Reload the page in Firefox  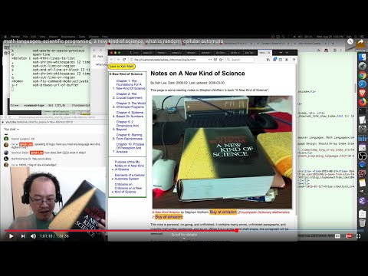(124, 60)
